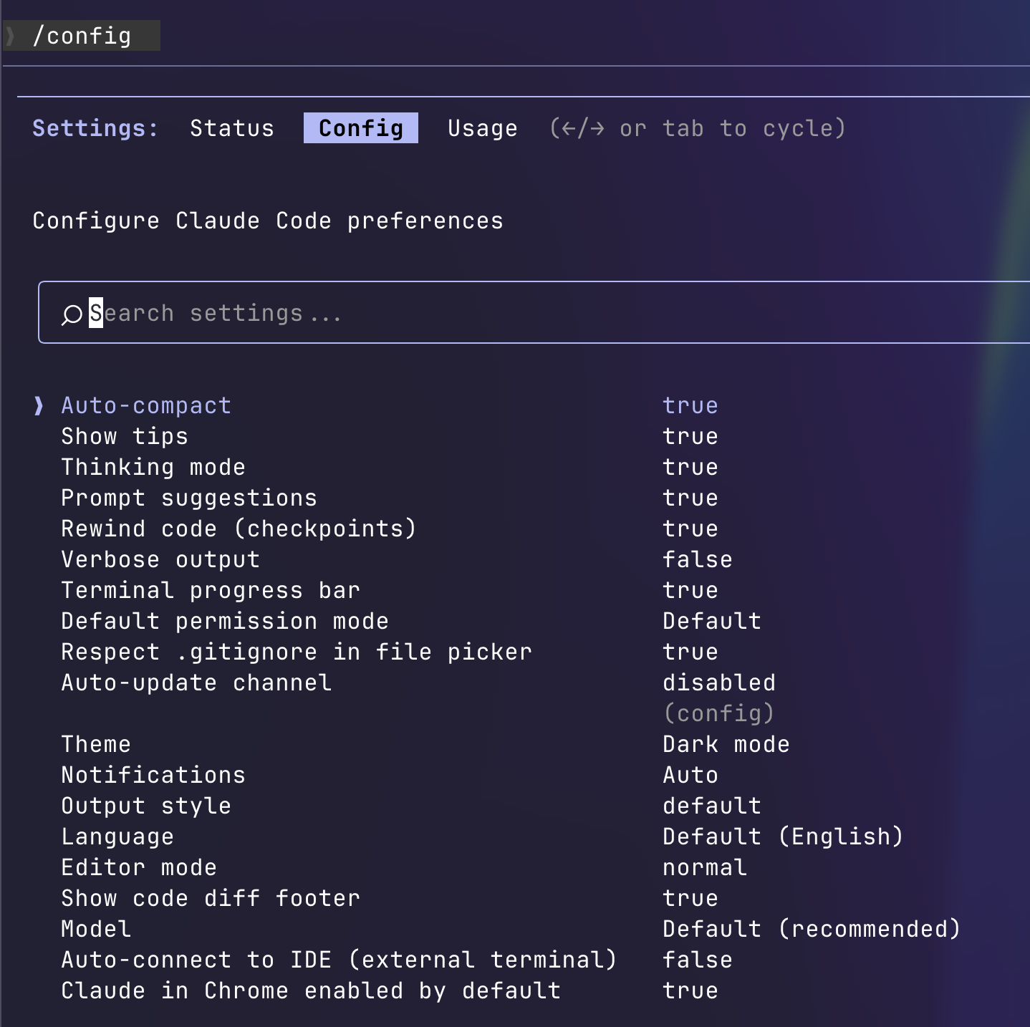This screenshot has height=1027, width=1030.
Task: Toggle the Show tips setting
Action: [x=125, y=437]
